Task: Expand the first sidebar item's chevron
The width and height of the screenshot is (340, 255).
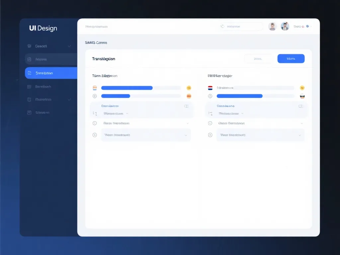Action: click(x=69, y=46)
